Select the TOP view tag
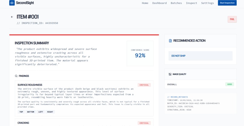This screenshot has height=126, width=244. coord(21,112)
